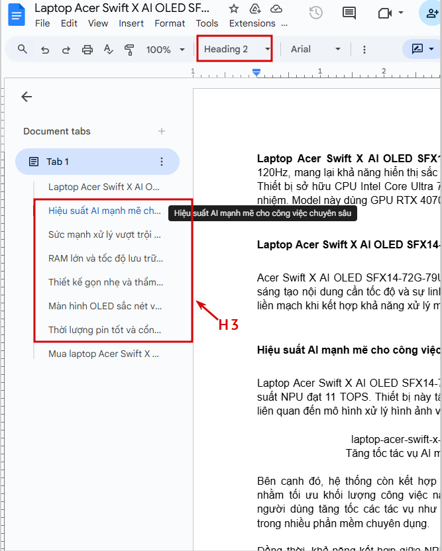Click the document title to rename
The width and height of the screenshot is (442, 551).
click(x=122, y=8)
